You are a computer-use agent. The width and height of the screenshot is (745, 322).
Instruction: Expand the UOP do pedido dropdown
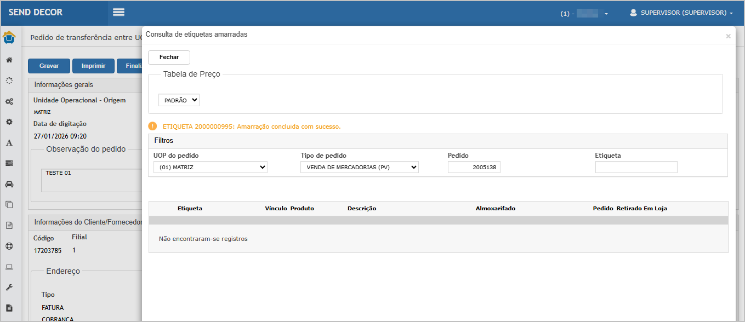point(210,168)
